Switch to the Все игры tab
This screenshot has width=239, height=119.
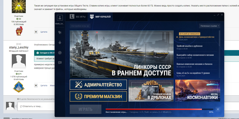(x=77, y=17)
